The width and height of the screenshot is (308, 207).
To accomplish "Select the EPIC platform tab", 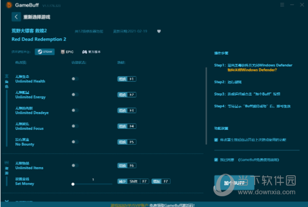I will [67, 52].
